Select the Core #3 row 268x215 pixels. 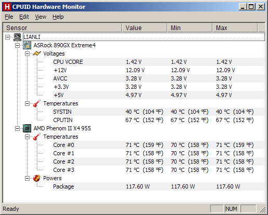pyautogui.click(x=158, y=170)
